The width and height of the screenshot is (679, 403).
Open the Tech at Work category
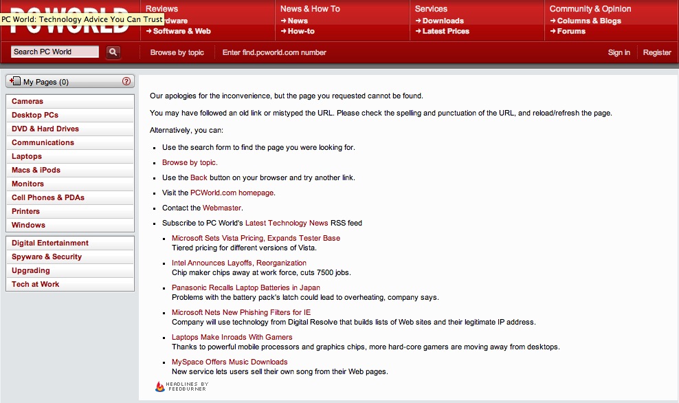pyautogui.click(x=70, y=284)
